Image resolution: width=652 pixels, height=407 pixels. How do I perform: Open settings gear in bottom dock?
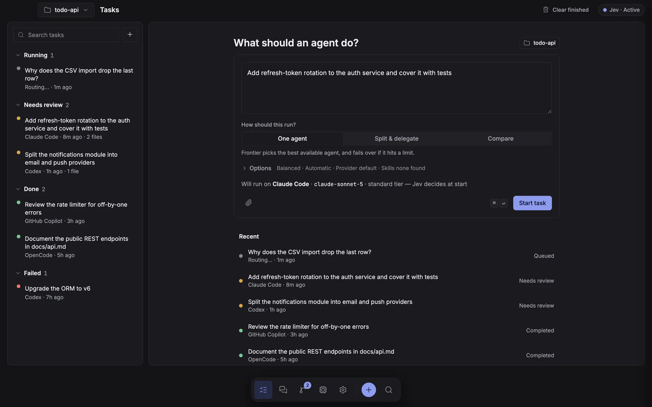point(343,390)
